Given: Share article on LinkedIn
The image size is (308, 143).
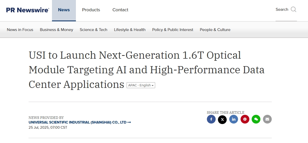Looking at the screenshot, I should coord(234,119).
